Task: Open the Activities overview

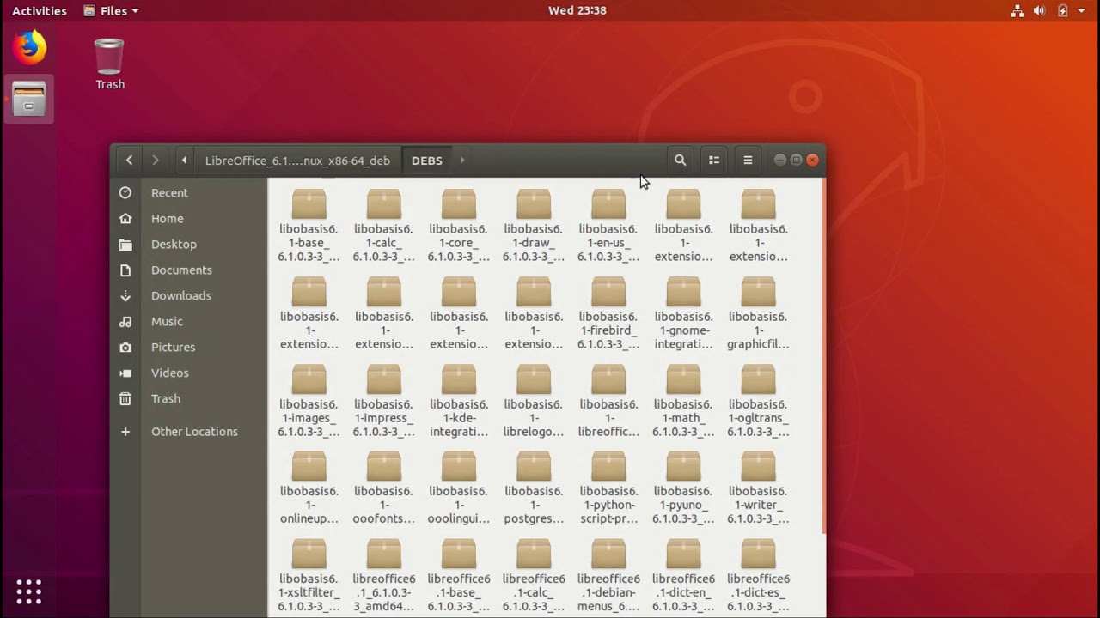Action: pyautogui.click(x=39, y=11)
